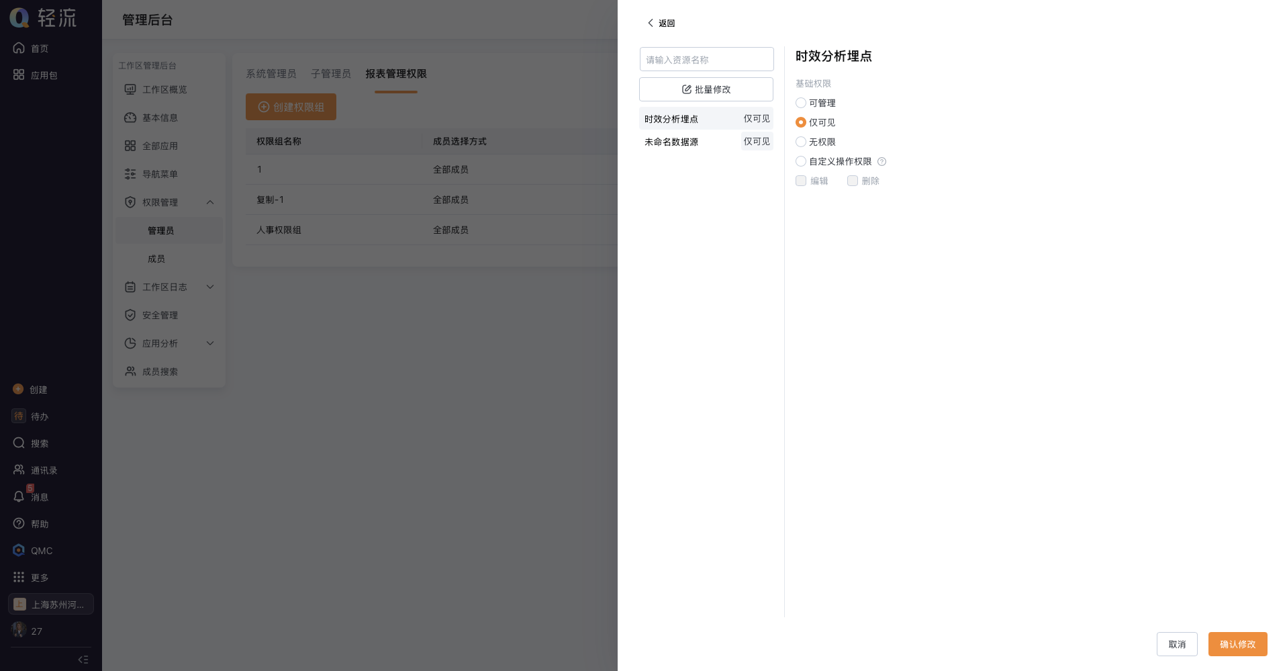Image resolution: width=1287 pixels, height=671 pixels.
Task: Open 首页 home icon in sidebar
Action: (19, 48)
